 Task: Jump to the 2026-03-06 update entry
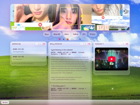[x=29, y=51]
